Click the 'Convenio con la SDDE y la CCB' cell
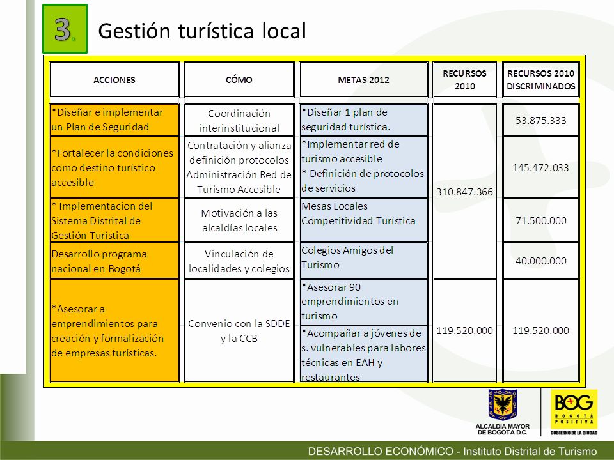Viewport: 614px width, 460px height. click(x=239, y=330)
